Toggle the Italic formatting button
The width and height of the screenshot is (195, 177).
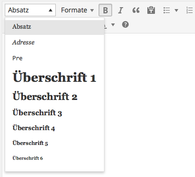(x=121, y=10)
